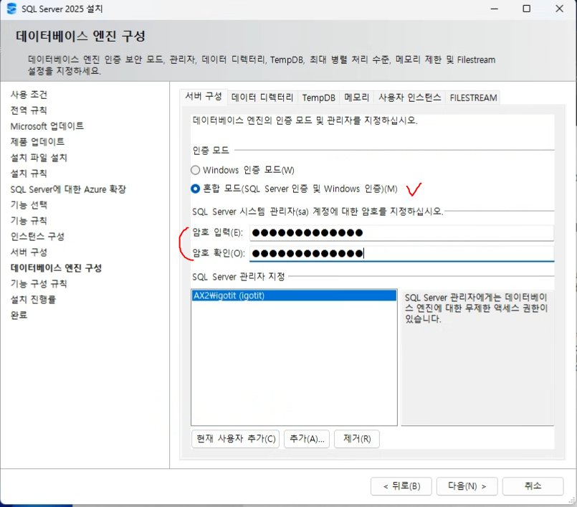This screenshot has width=577, height=507.
Task: Switch to the 서버 구성 tab
Action: (204, 97)
